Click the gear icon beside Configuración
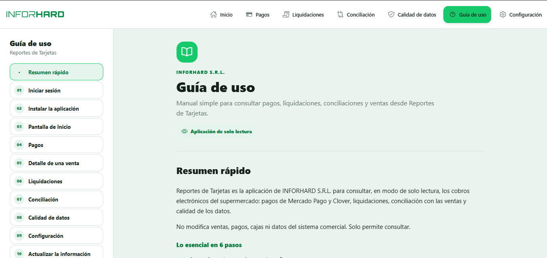The width and height of the screenshot is (547, 258). point(503,15)
